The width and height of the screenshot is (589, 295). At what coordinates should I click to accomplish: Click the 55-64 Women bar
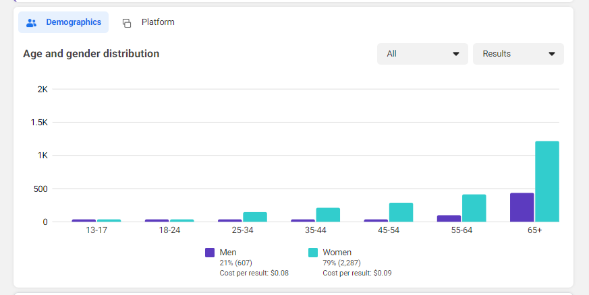[x=474, y=208]
